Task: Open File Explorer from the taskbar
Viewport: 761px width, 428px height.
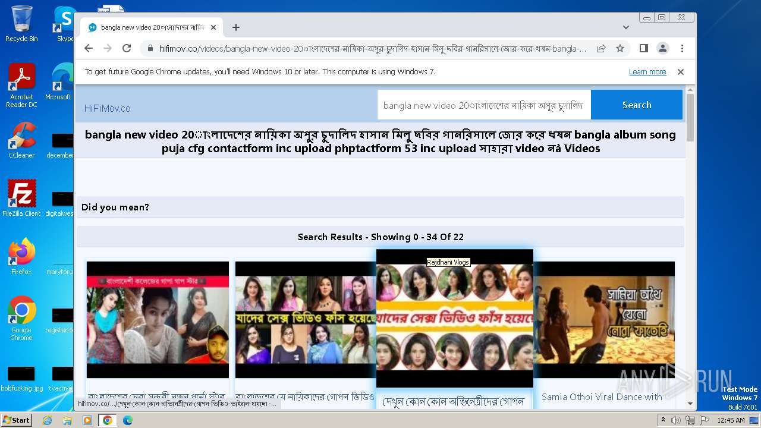Action: [x=67, y=420]
